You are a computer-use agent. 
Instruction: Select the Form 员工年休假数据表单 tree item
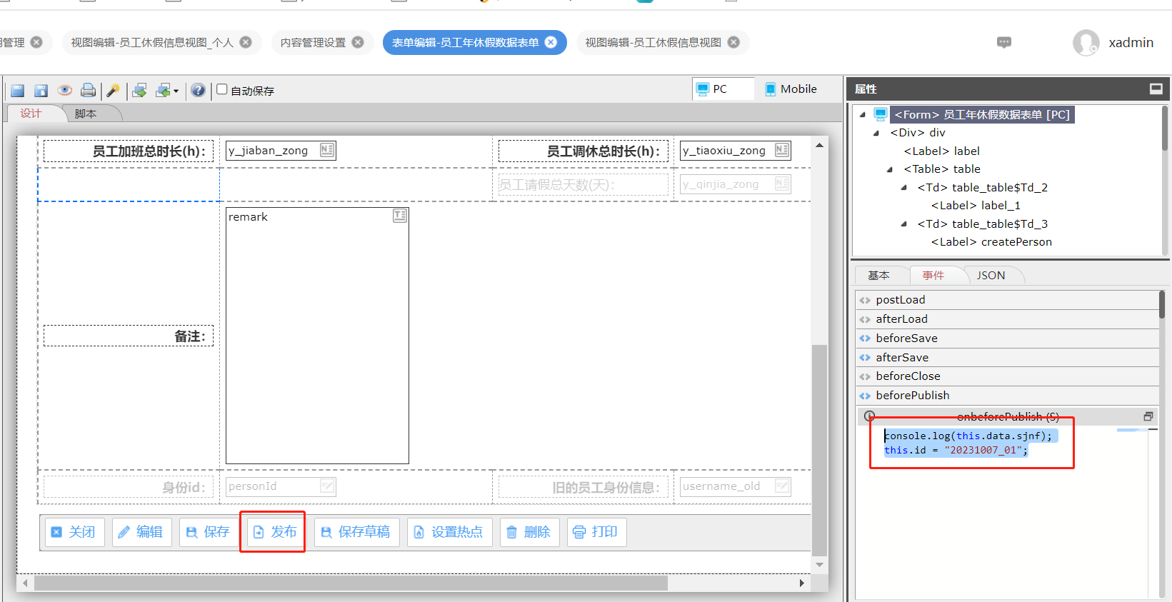pyautogui.click(x=982, y=114)
